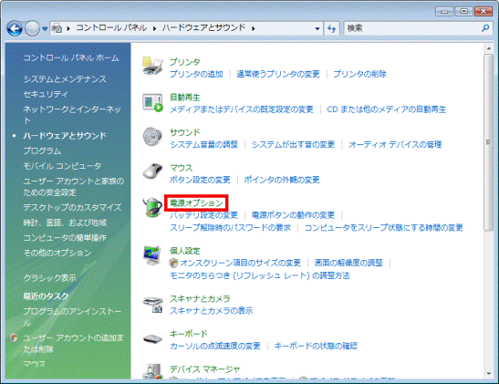The image size is (499, 384).
Task: Click the Printers (プリンタ) category icon
Action: (x=152, y=66)
